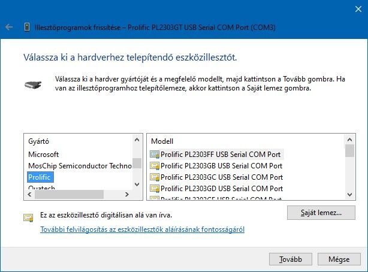Click the Gyártó list's down arrow

(x=137, y=185)
